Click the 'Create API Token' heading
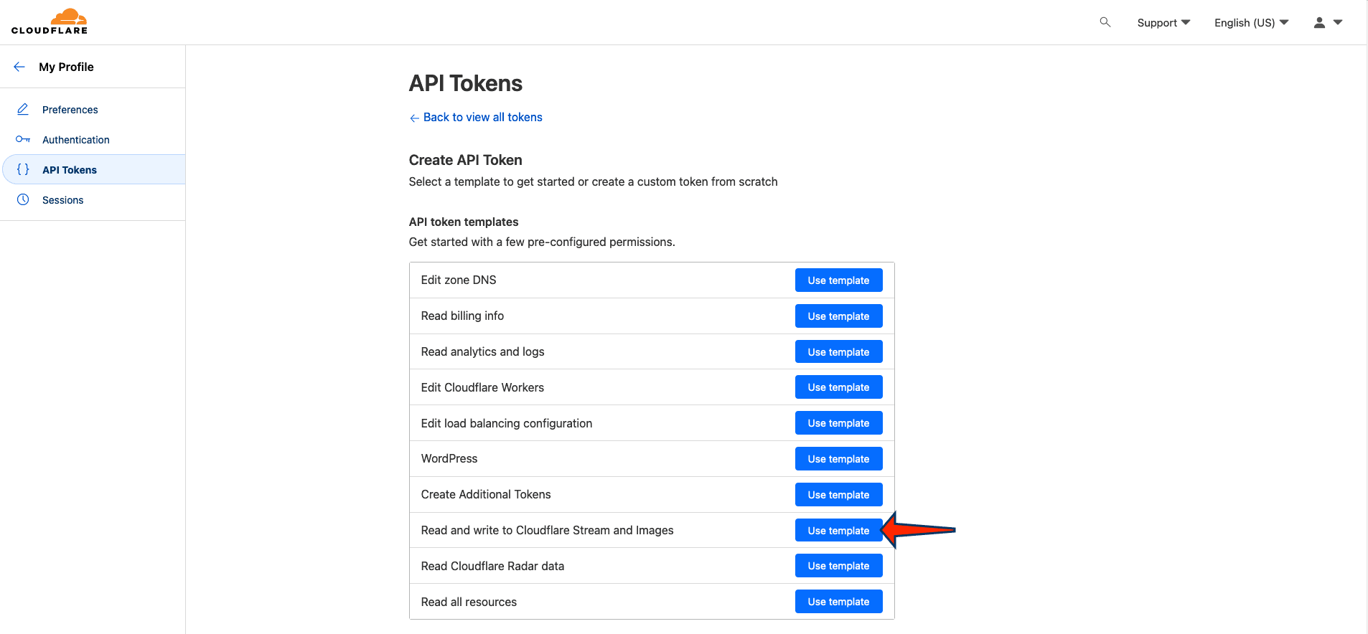 (466, 160)
